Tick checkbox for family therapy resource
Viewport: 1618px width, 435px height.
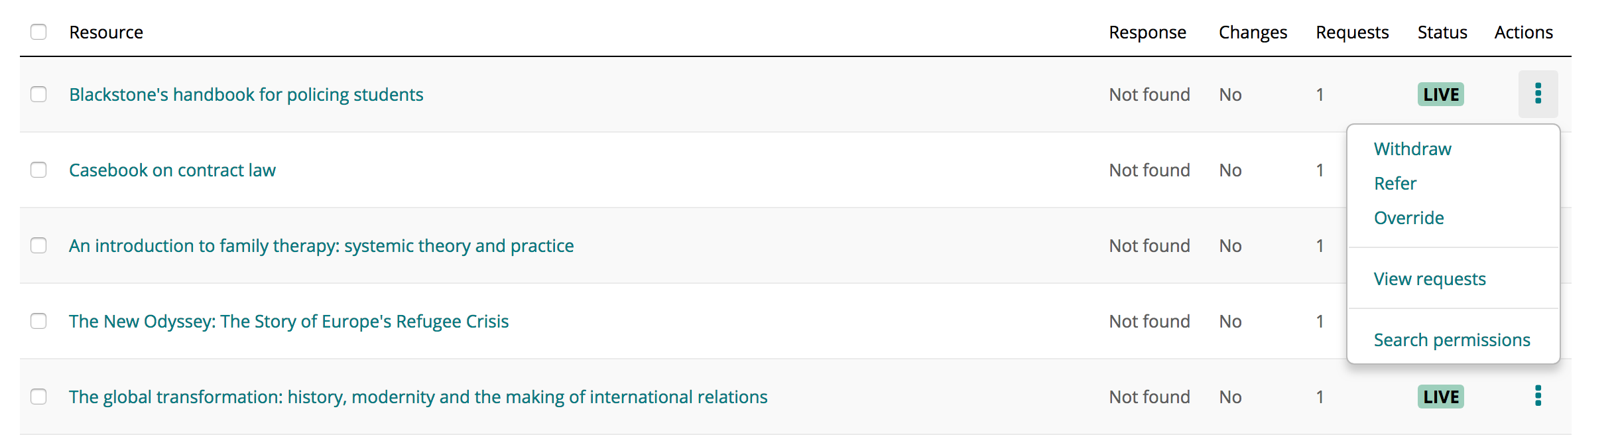coord(38,245)
